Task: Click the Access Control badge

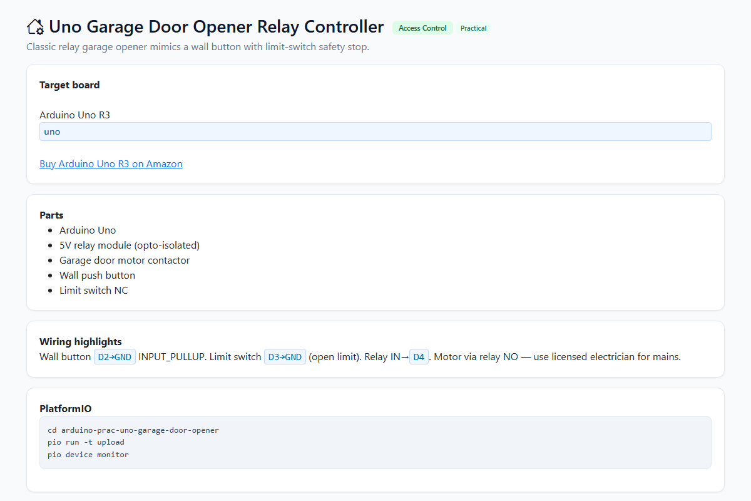Action: 422,28
